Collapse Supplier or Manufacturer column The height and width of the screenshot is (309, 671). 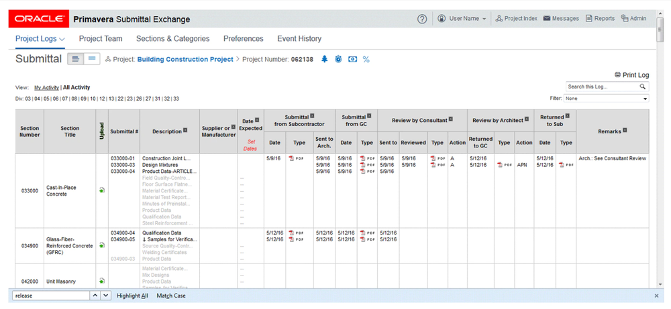click(234, 127)
